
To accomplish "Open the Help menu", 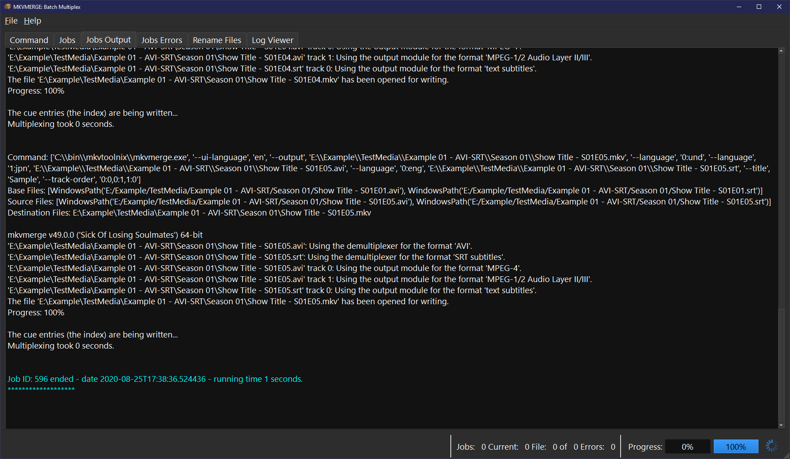I will [x=32, y=20].
